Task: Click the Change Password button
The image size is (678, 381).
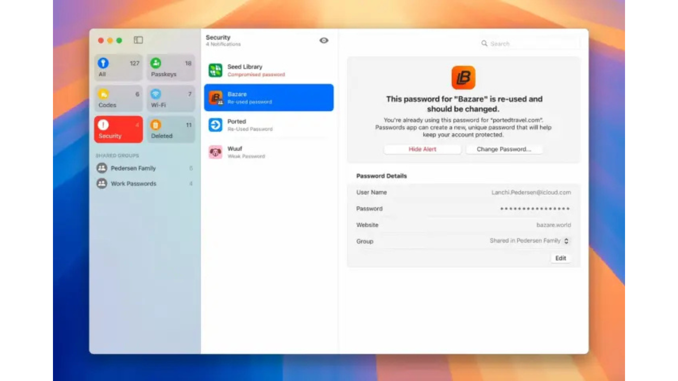Action: click(x=504, y=149)
